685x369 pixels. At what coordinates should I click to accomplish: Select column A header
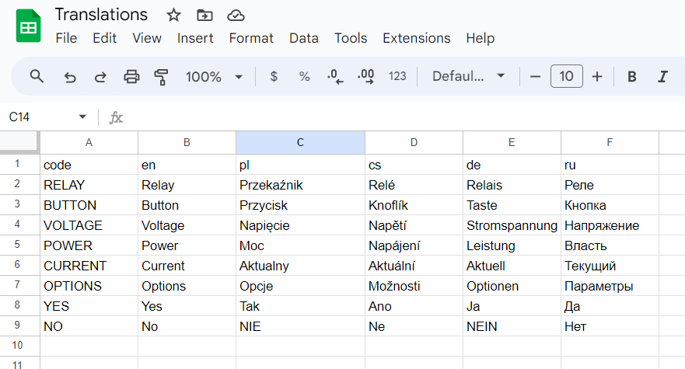[x=89, y=142]
